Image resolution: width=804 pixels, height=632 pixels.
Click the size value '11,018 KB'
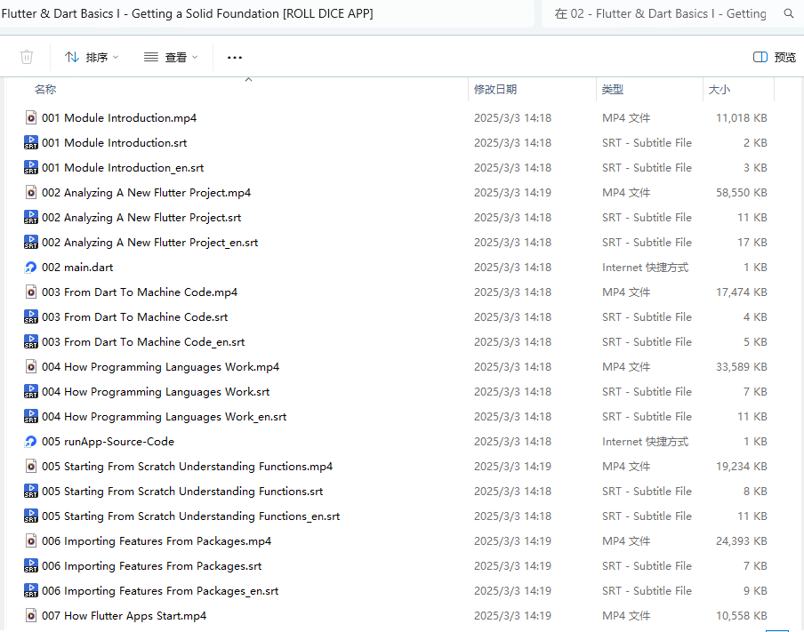742,118
